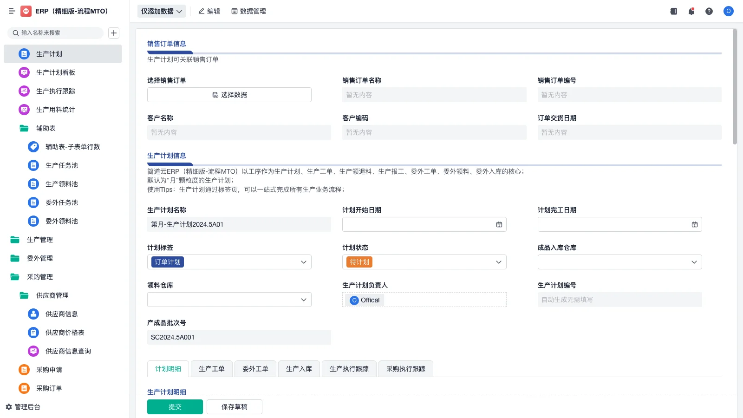
Task: Open calendar picker for 计划完工日期
Action: [694, 224]
